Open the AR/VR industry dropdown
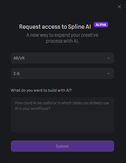Viewport: 126px width, 163px height. coord(62,58)
